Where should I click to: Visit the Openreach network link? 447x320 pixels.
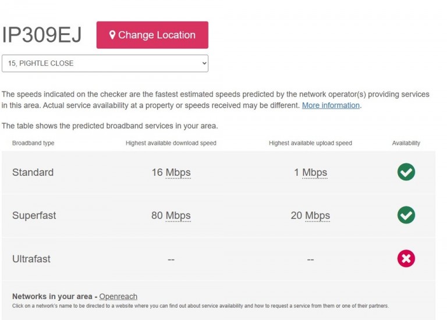118,296
